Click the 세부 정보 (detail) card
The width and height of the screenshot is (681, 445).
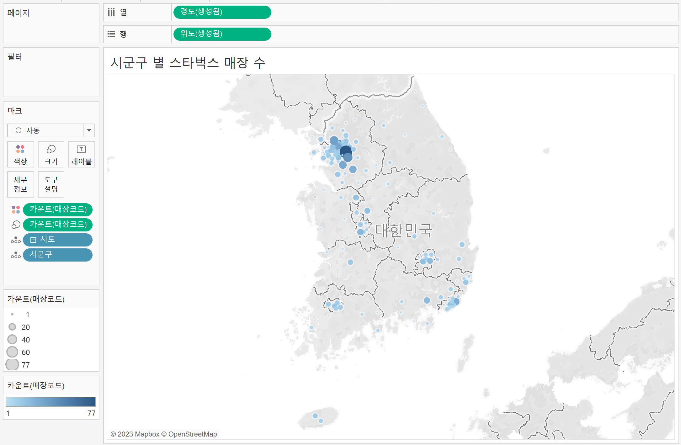point(20,184)
